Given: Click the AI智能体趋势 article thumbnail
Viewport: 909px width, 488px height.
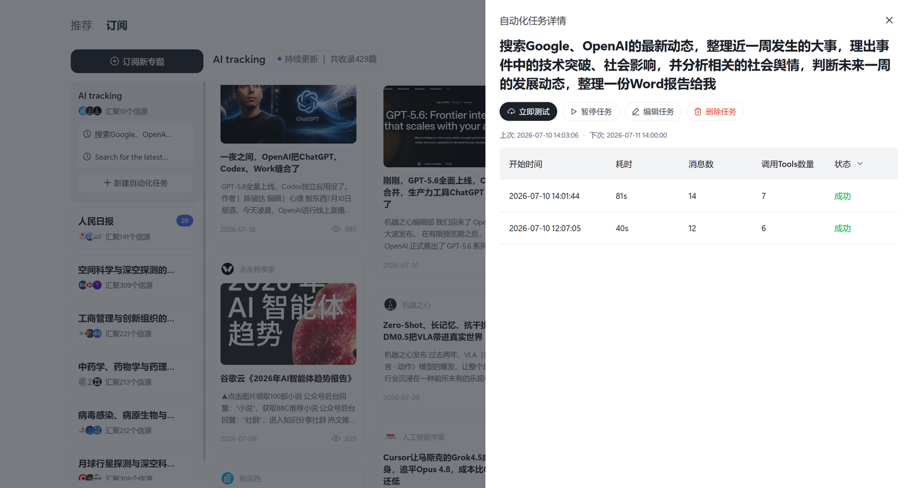Looking at the screenshot, I should (288, 324).
